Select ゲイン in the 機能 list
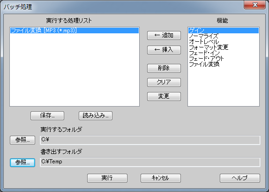 pyautogui.click(x=224, y=31)
